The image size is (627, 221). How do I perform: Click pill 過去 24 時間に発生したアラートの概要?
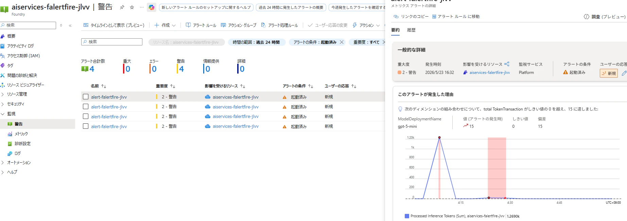coord(291,7)
